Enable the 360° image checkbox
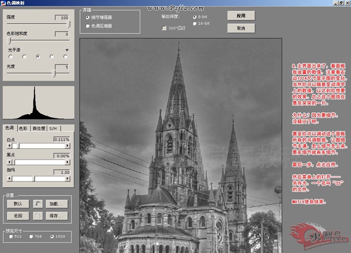The image size is (351, 253). [164, 28]
